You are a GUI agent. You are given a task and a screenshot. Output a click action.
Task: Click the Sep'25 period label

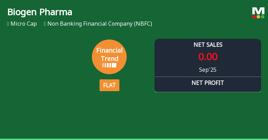(208, 70)
